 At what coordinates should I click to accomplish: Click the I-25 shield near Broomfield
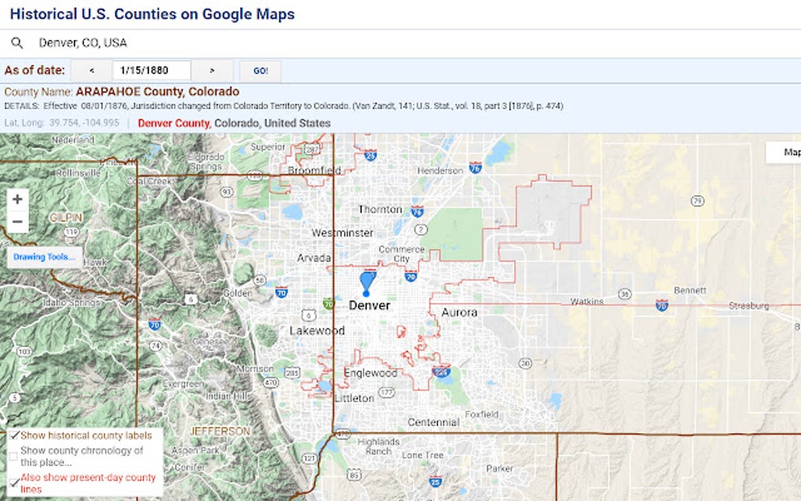pyautogui.click(x=371, y=155)
